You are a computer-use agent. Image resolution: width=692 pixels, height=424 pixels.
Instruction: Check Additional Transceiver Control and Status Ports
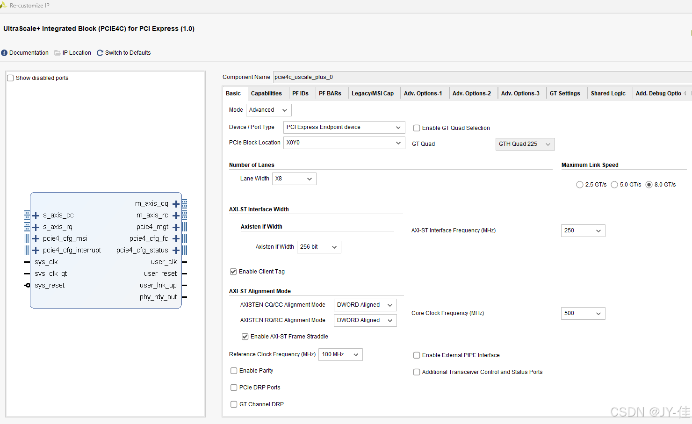point(417,372)
